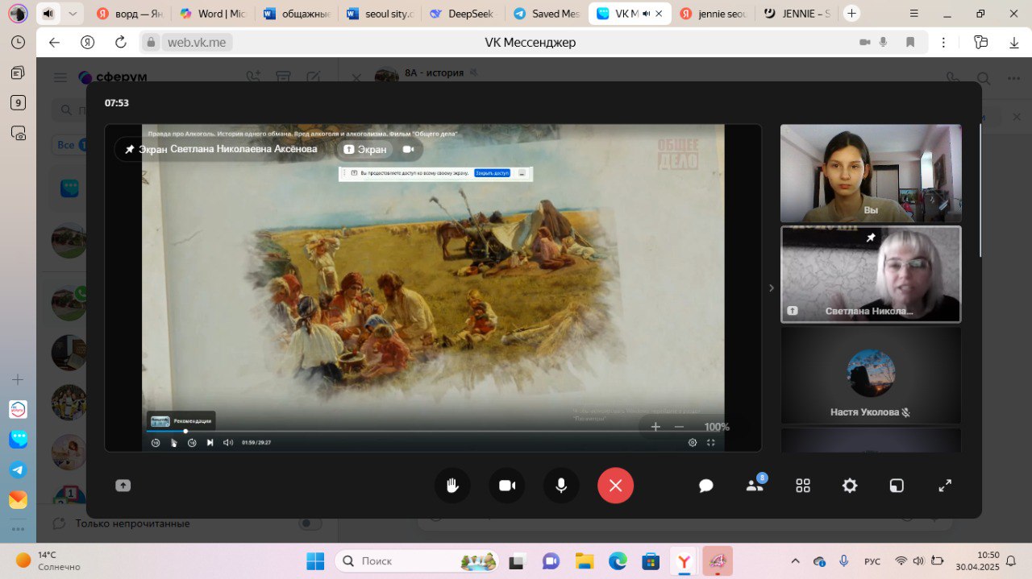1032x579 pixels.
Task: Open settings of the shared video player
Action: tap(693, 442)
